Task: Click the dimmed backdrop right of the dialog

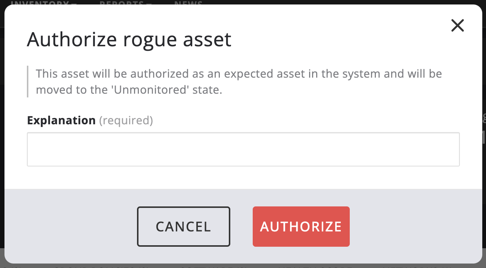Action: (x=484, y=168)
